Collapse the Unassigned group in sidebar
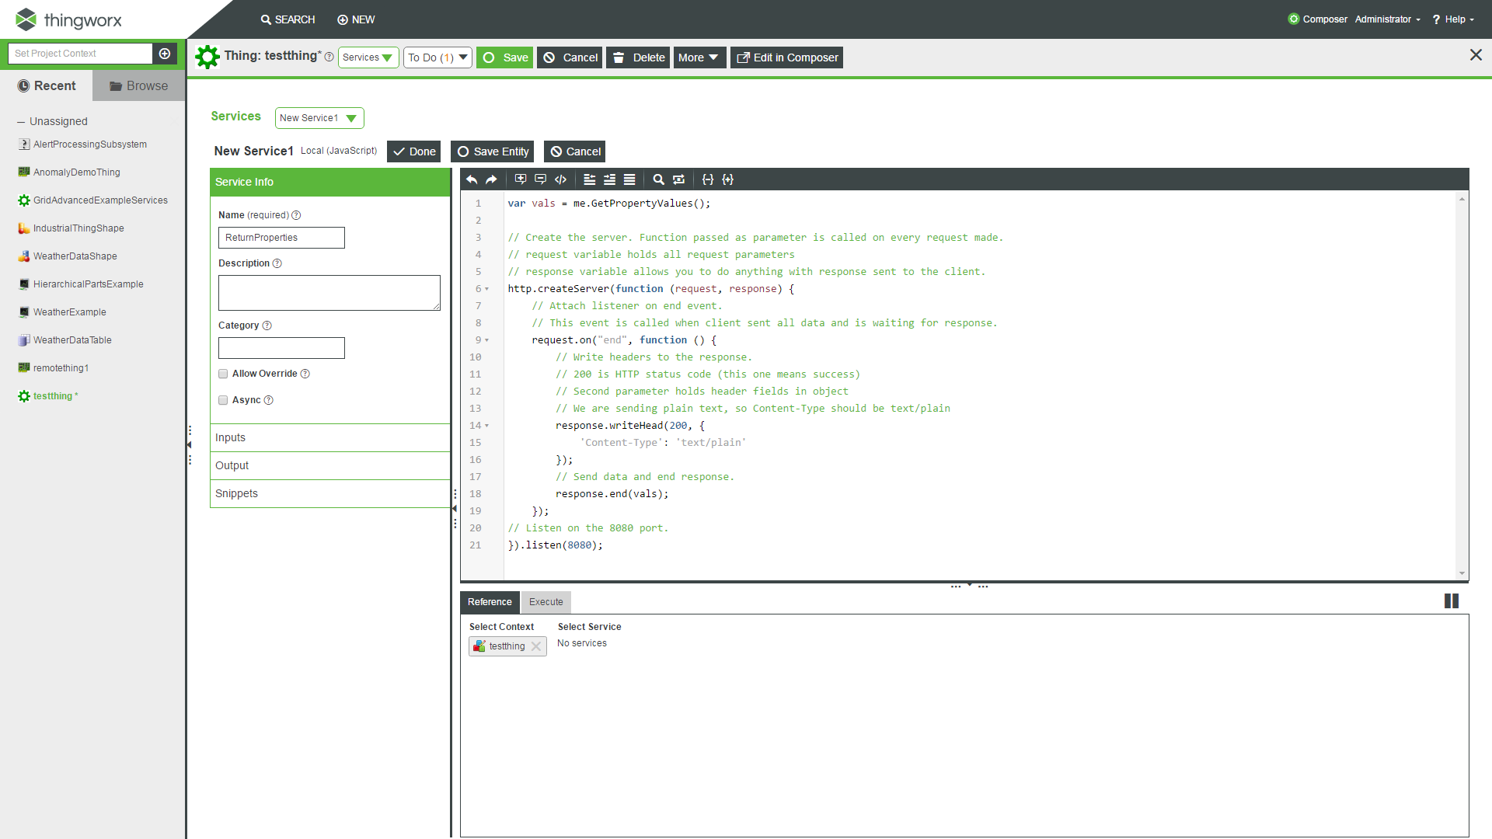This screenshot has height=839, width=1492. 21,122
